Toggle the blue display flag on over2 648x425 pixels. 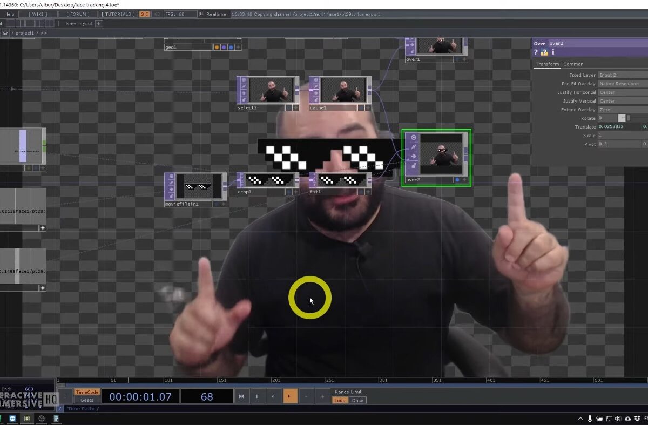(457, 180)
